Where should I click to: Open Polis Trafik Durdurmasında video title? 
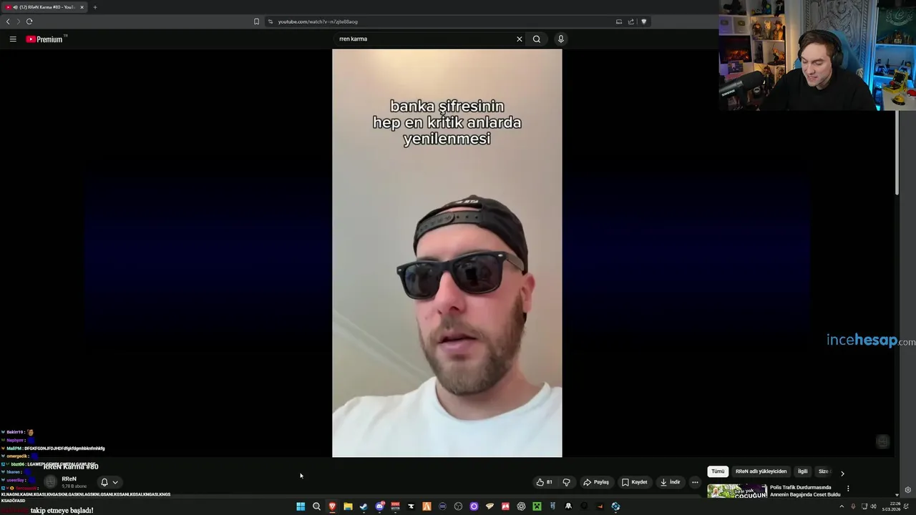805,491
